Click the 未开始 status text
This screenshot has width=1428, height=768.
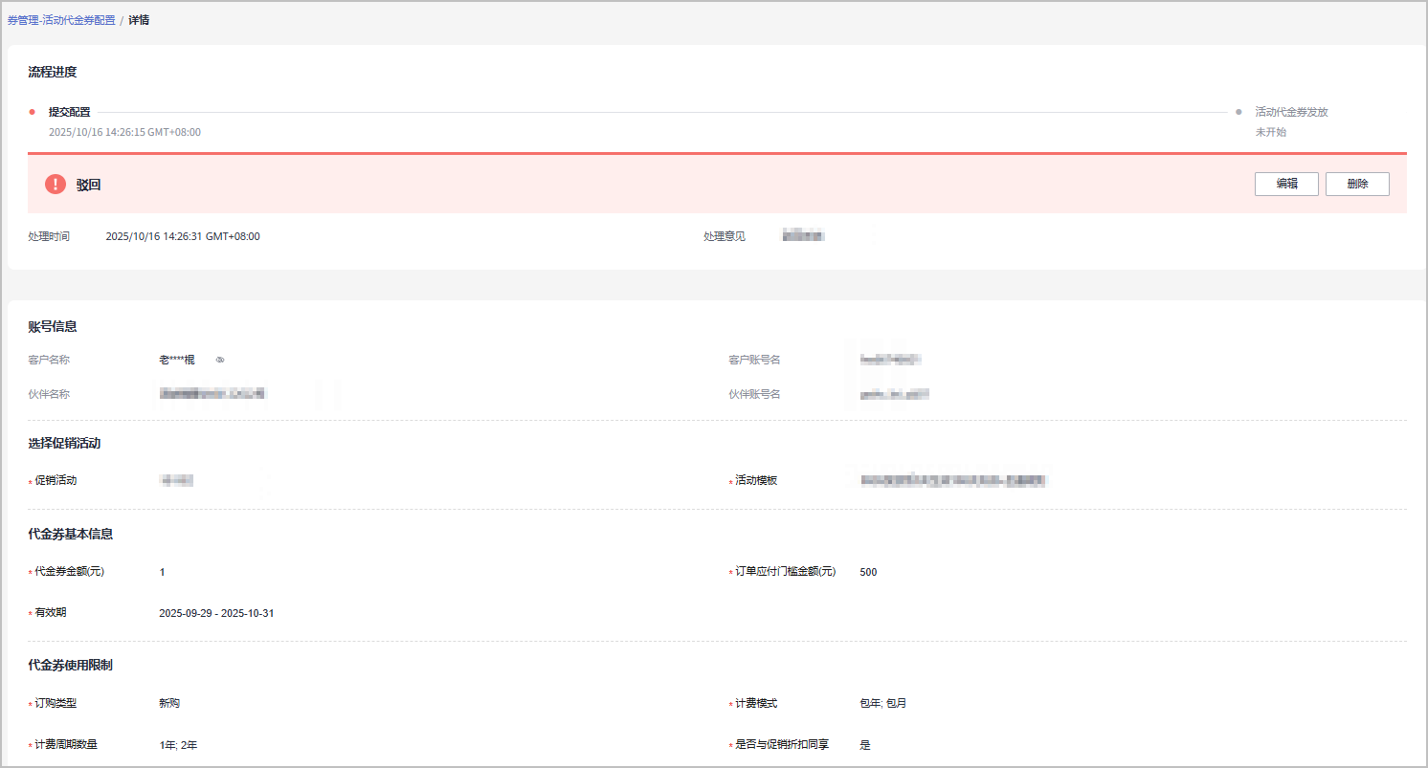tap(1271, 132)
